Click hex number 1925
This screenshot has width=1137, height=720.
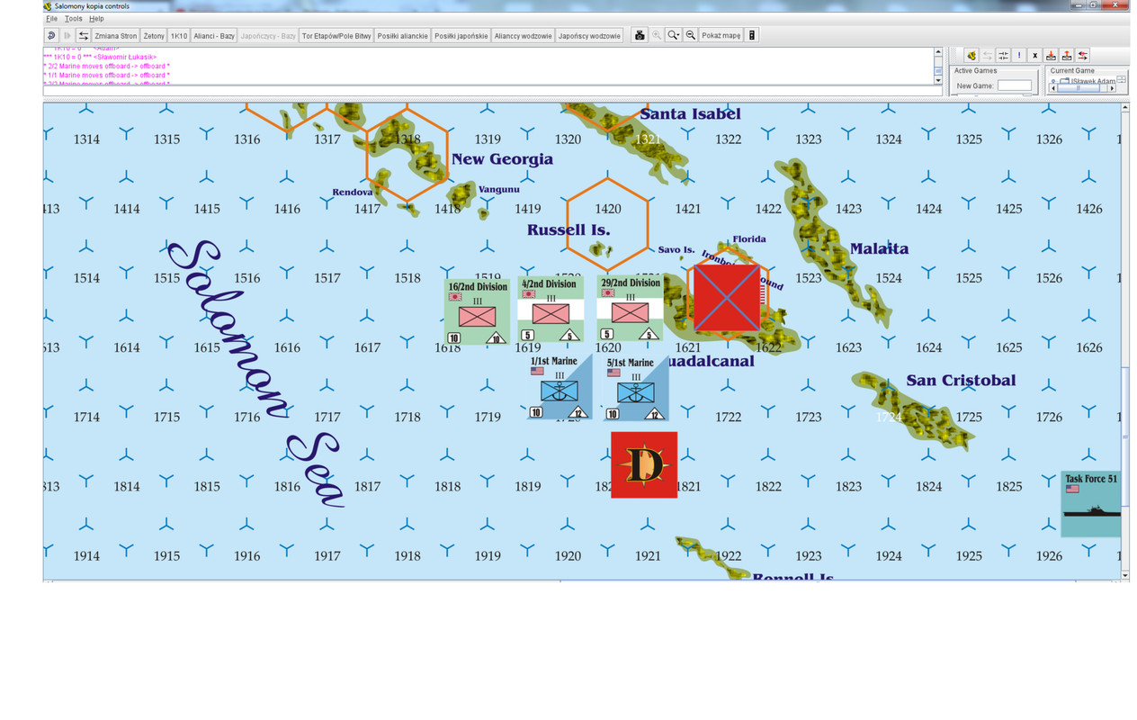[x=969, y=556]
